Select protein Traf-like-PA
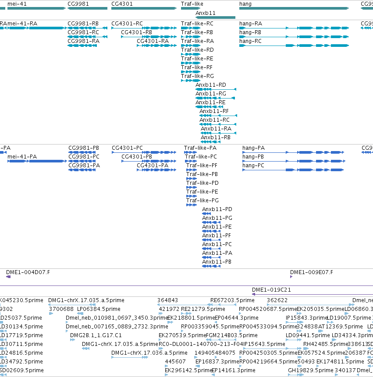The image size is (373, 377). (x=190, y=152)
